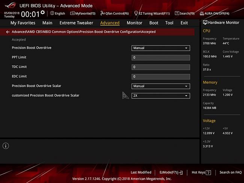Image resolution: width=244 pixels, height=183 pixels.
Task: Open the Tool tab
Action: (x=169, y=23)
